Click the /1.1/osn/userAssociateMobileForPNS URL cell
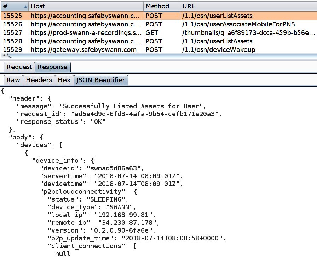This screenshot has height=258, width=317. coord(238,24)
